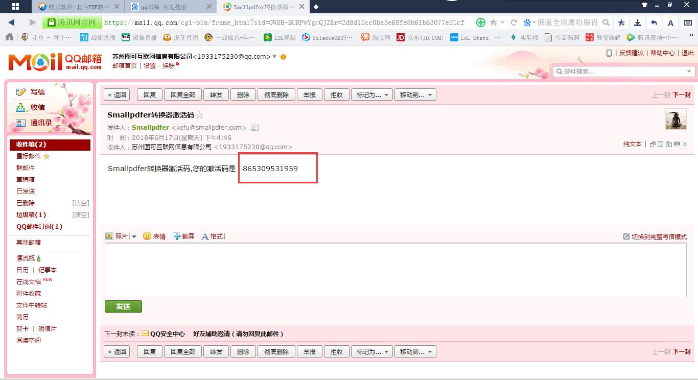The height and width of the screenshot is (380, 698).
Task: Click top 举报 report button
Action: click(x=310, y=94)
